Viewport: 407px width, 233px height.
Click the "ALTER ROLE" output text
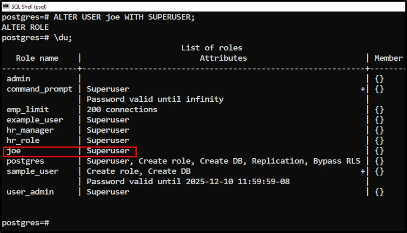(25, 27)
